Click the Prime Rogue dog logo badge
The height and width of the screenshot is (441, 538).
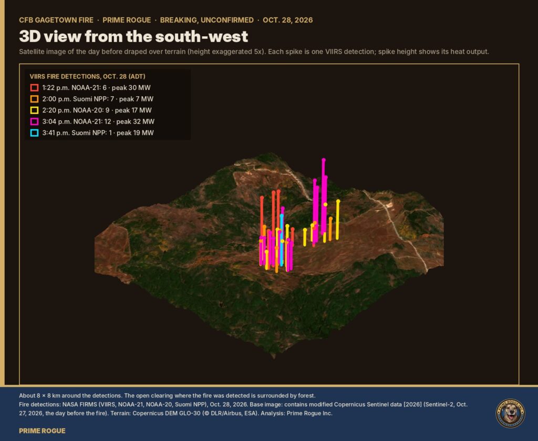tap(510, 413)
